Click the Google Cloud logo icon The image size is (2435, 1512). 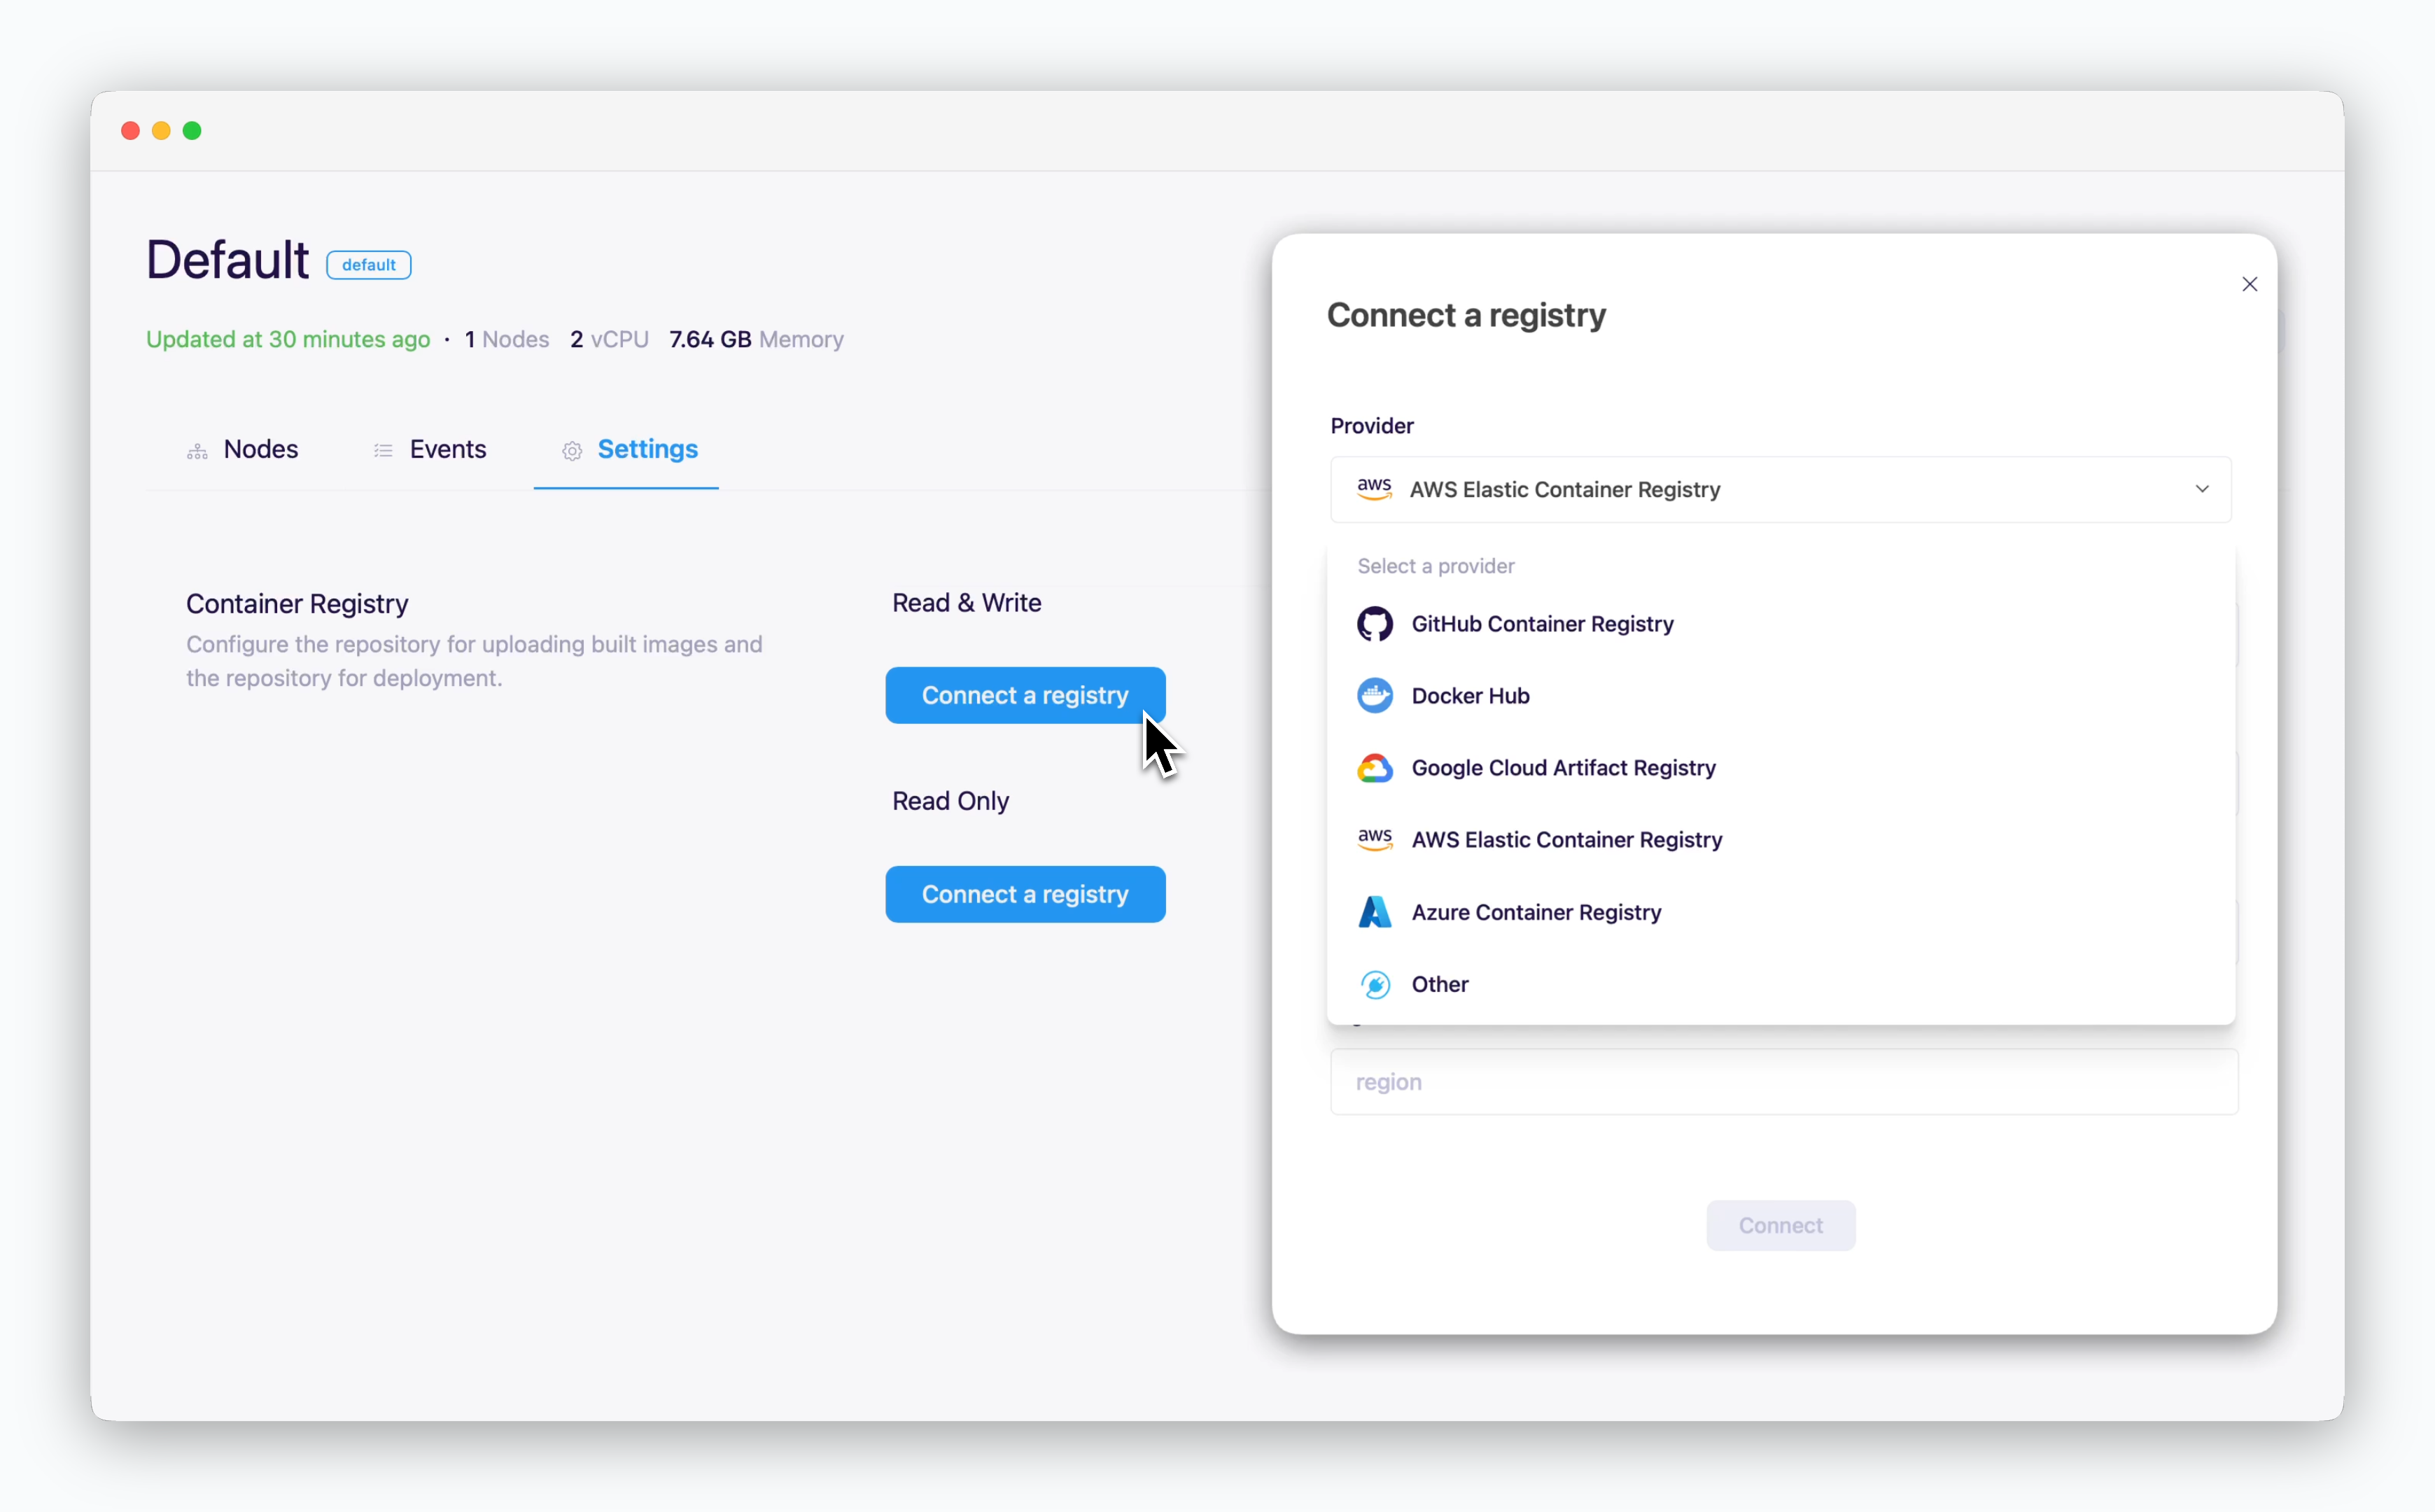pyautogui.click(x=1375, y=768)
